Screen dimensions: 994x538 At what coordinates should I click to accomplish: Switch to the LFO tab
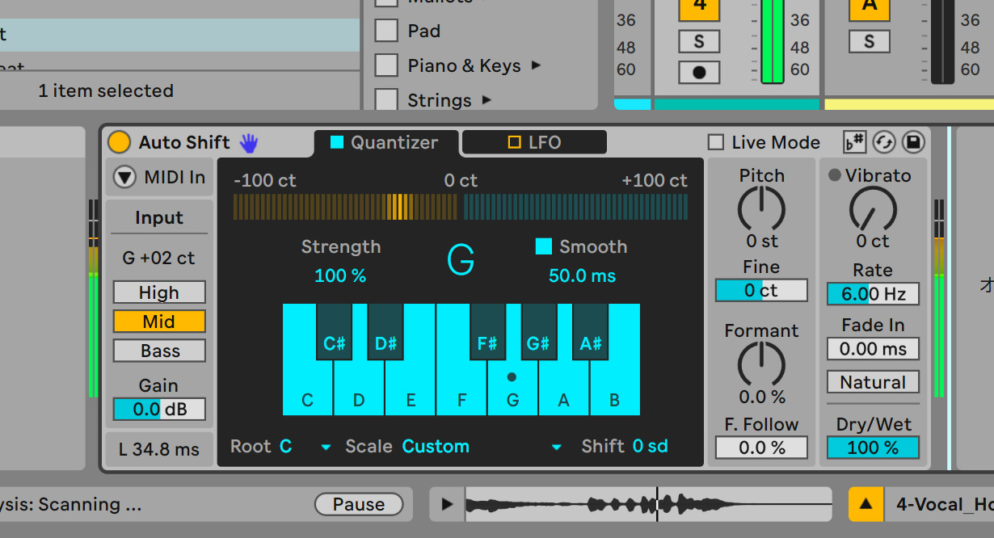click(x=534, y=142)
